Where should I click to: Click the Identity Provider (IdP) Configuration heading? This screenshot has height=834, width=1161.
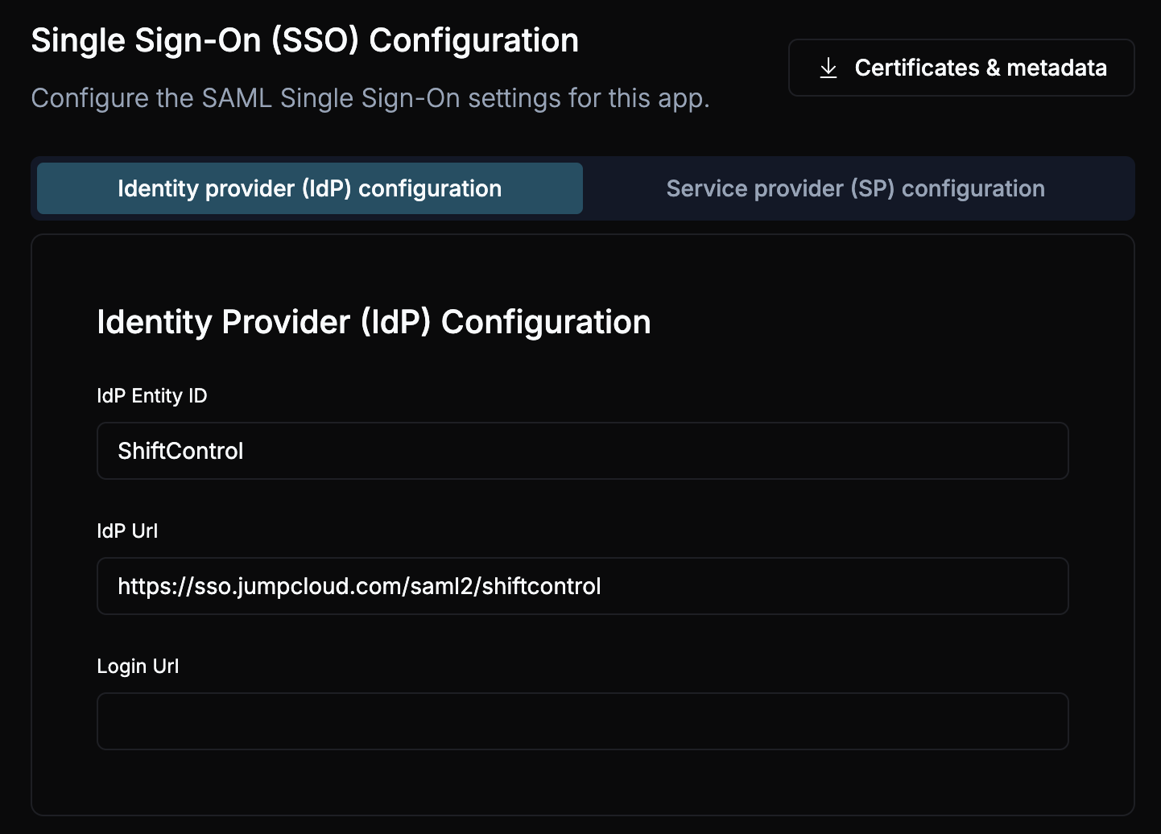374,321
